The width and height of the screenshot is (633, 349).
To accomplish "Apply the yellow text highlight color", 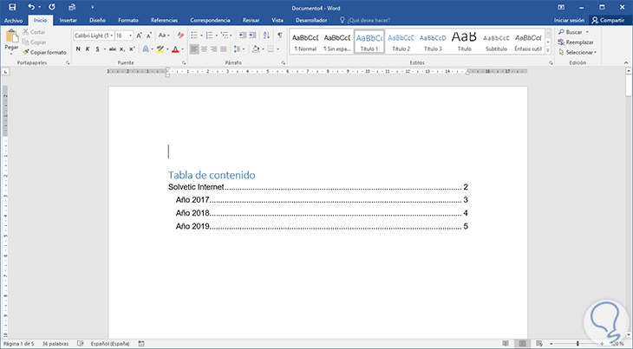I will tap(160, 49).
